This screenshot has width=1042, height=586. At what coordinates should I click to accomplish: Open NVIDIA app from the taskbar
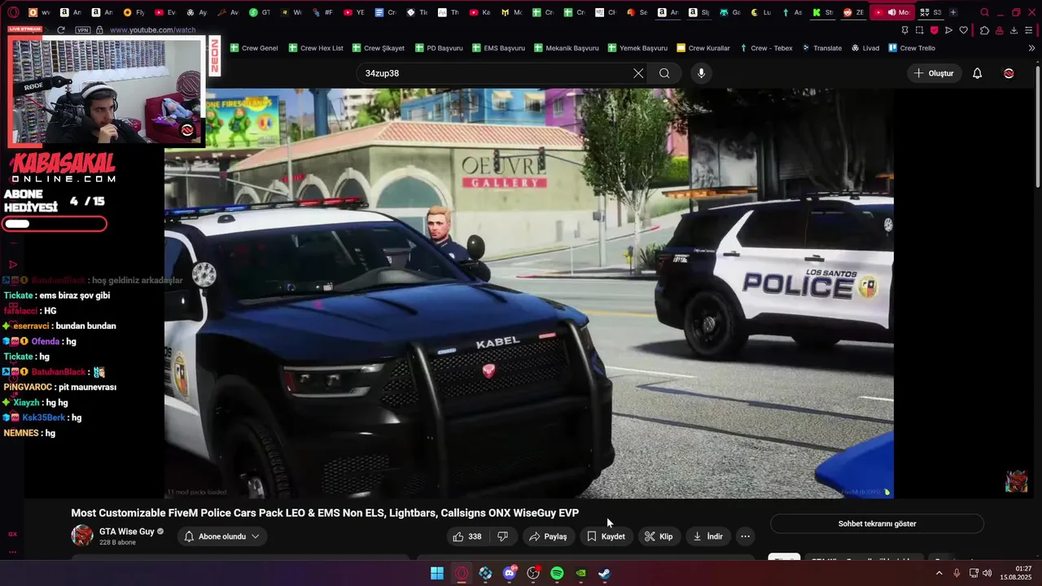[581, 573]
